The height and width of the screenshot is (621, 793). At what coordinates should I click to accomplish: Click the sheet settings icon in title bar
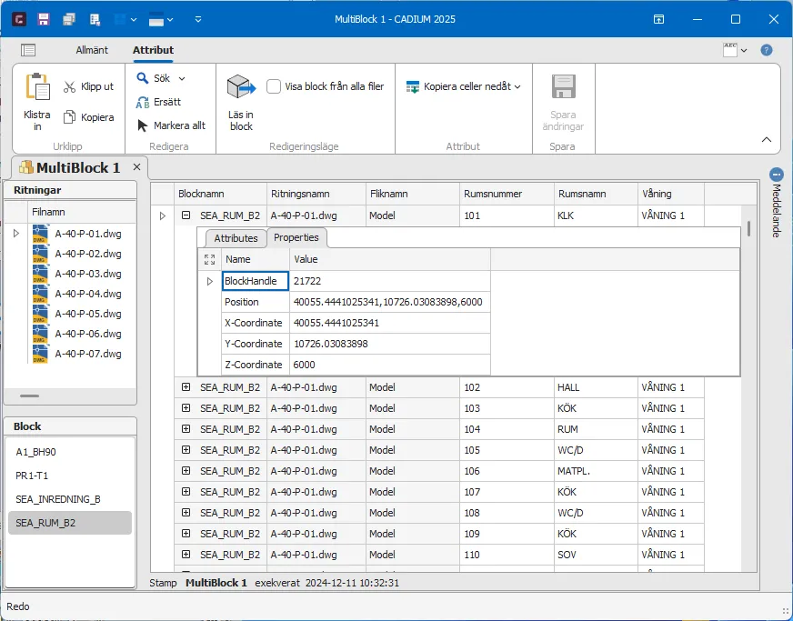tap(95, 19)
